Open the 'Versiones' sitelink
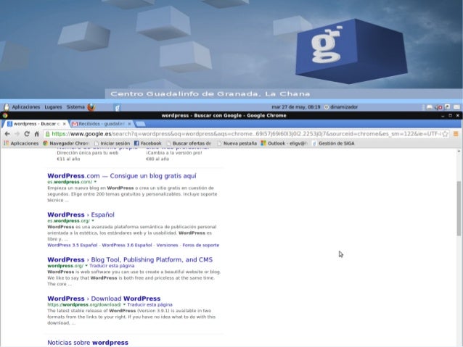This screenshot has height=347, width=463. pos(168,245)
